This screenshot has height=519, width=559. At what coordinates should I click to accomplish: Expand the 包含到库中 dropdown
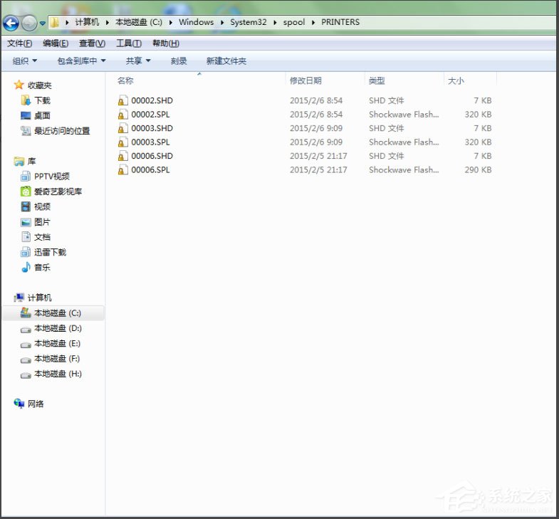pyautogui.click(x=81, y=61)
